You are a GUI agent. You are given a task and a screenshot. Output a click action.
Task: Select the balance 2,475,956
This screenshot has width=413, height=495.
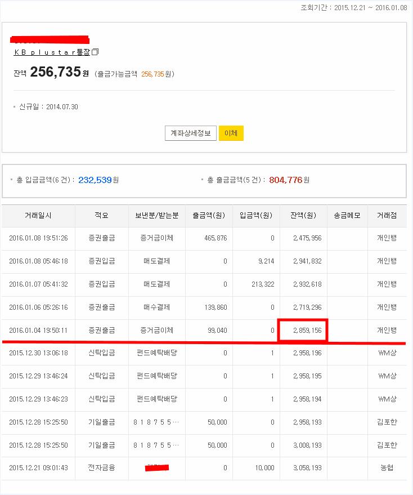[x=307, y=238]
